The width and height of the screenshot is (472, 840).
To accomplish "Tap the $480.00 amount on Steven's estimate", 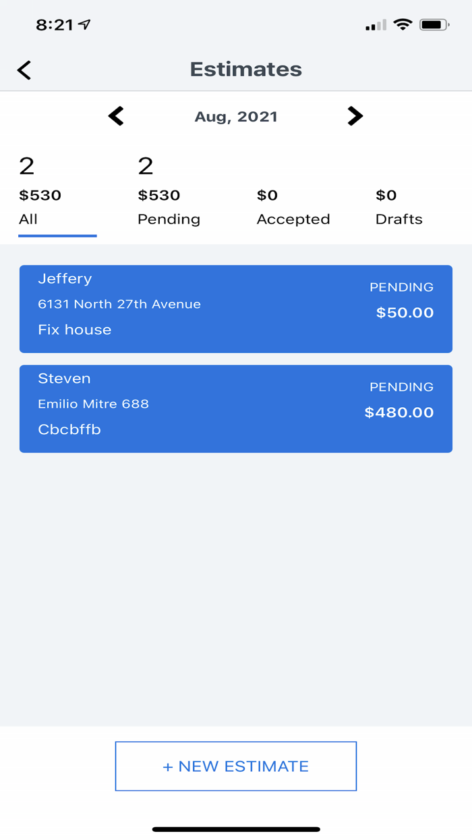I will click(399, 412).
